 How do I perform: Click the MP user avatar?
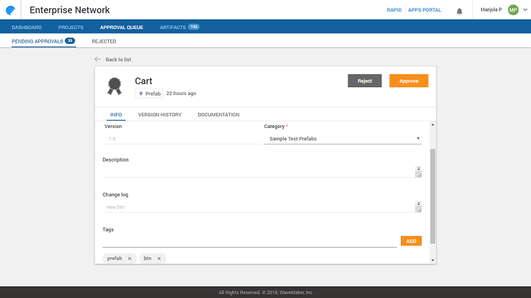pos(513,10)
